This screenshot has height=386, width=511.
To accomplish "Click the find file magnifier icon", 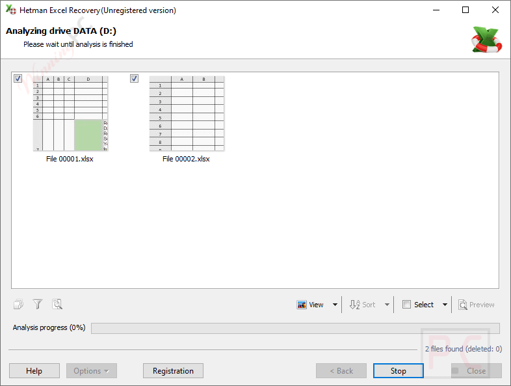I will (x=57, y=305).
